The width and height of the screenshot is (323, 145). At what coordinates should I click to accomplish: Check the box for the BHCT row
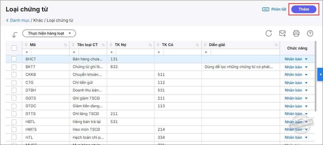14,59
